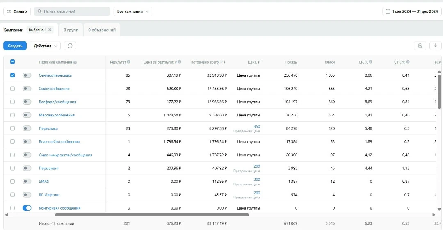Check the Вела шейп/сообщения checkbox

click(12, 141)
